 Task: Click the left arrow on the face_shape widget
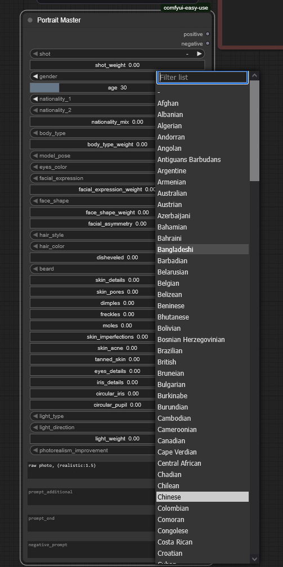[x=35, y=201]
